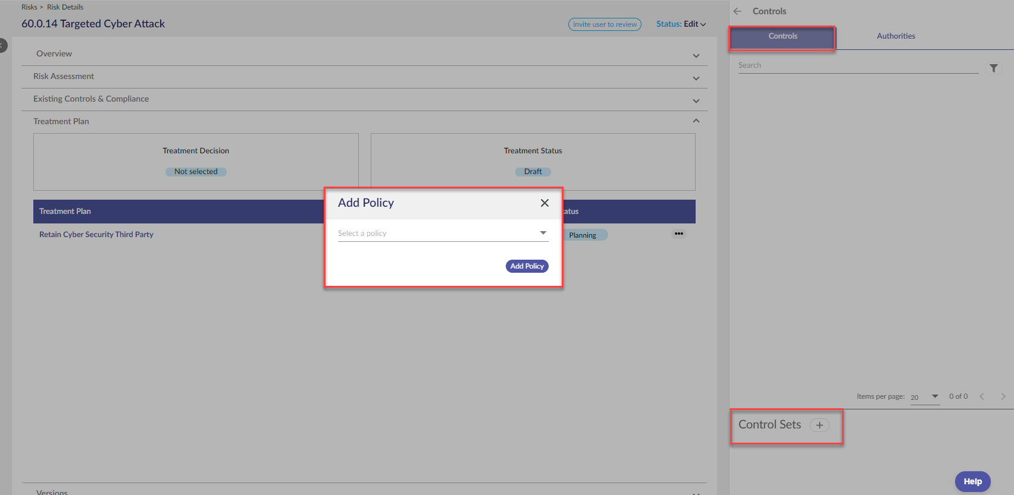Expand Existing Controls & Compliance section
The height and width of the screenshot is (495, 1014).
click(x=364, y=99)
